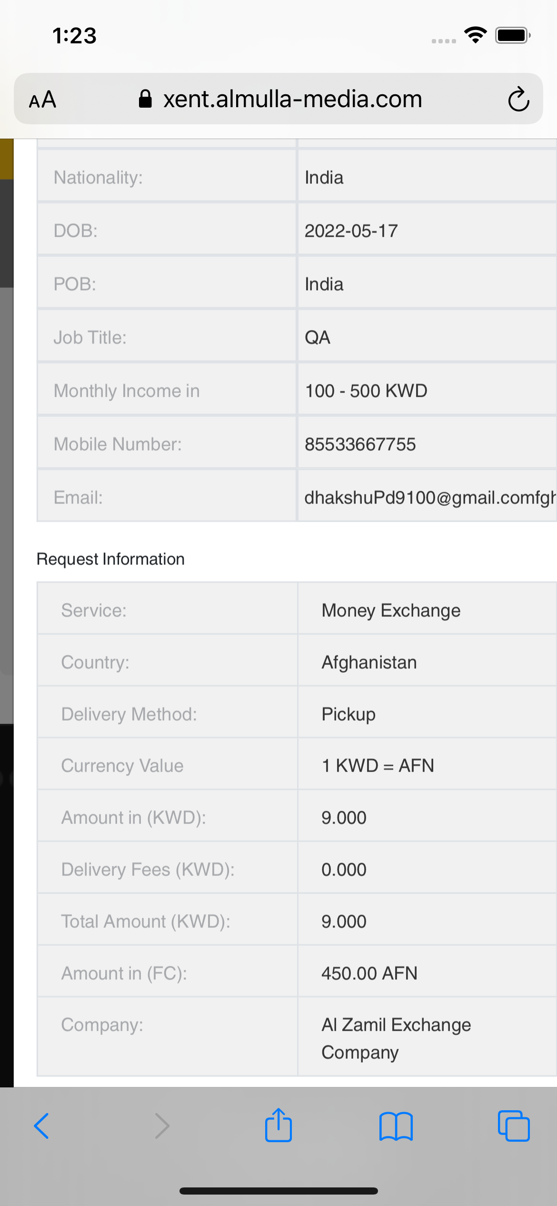Tap mobile number 85533667755
The image size is (557, 1206).
360,444
